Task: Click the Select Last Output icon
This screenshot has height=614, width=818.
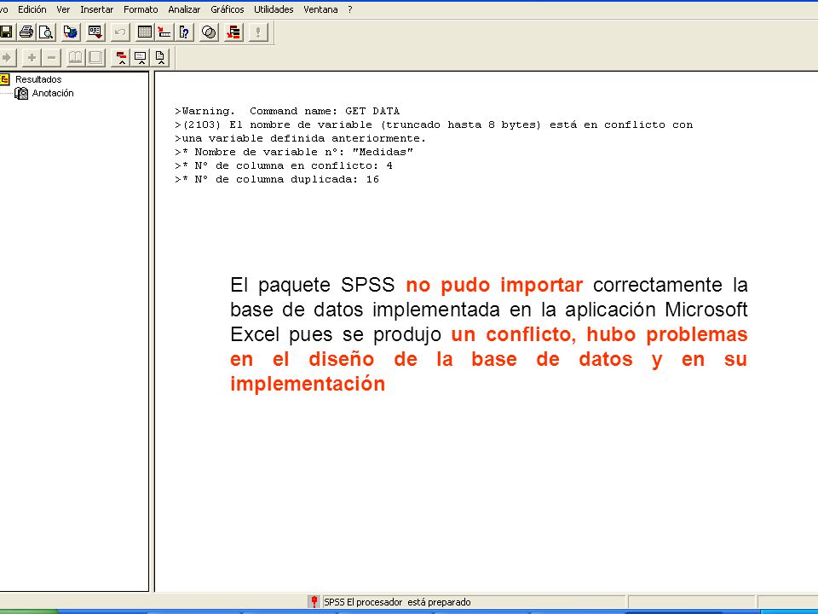Action: point(233,32)
